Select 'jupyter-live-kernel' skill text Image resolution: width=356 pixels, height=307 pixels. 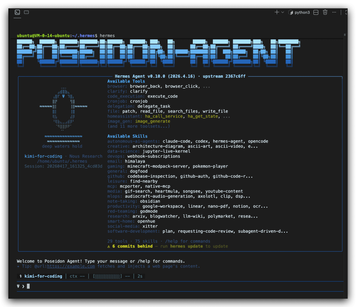(x=166, y=151)
